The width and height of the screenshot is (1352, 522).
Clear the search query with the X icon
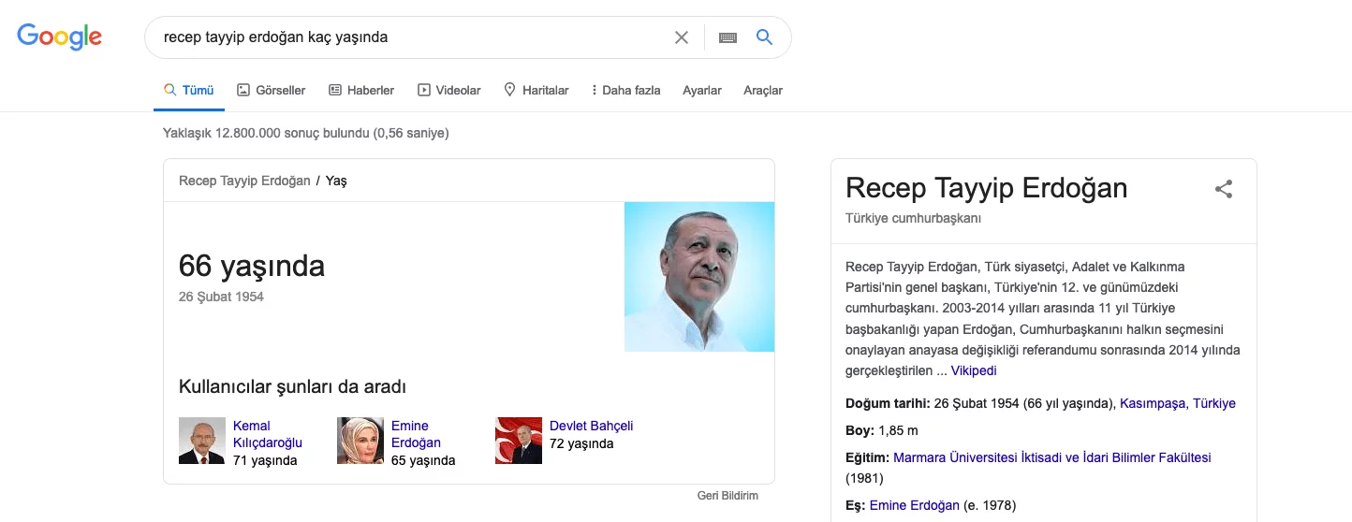click(682, 37)
